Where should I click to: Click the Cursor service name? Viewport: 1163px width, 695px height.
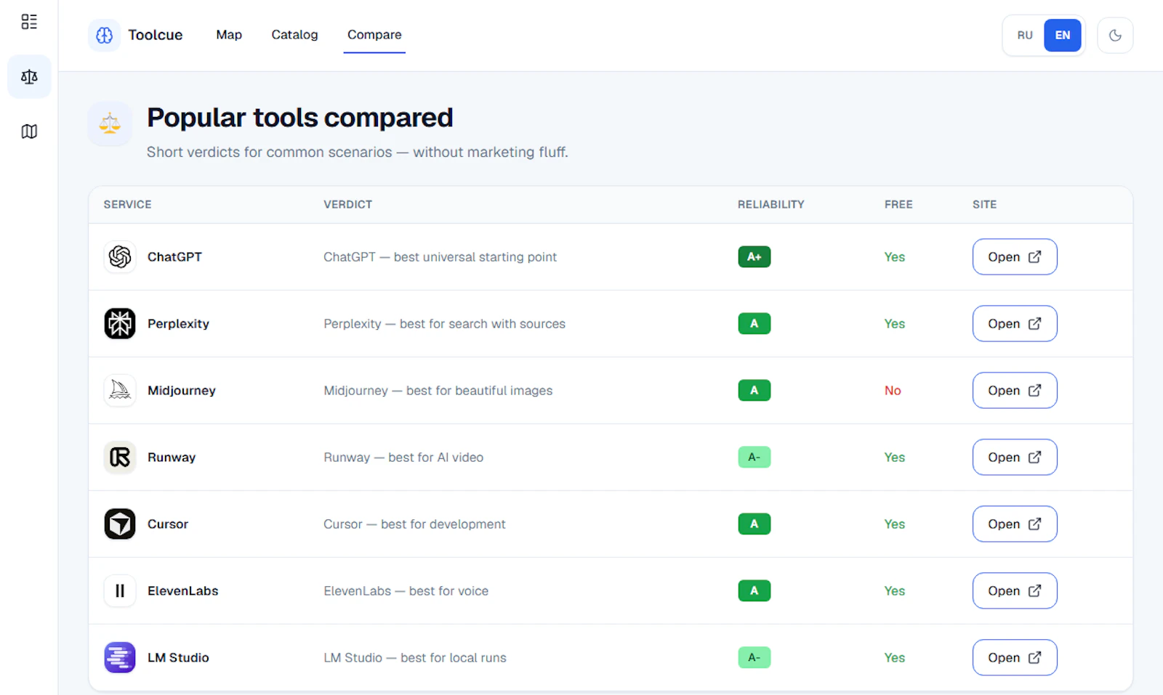[x=168, y=524]
